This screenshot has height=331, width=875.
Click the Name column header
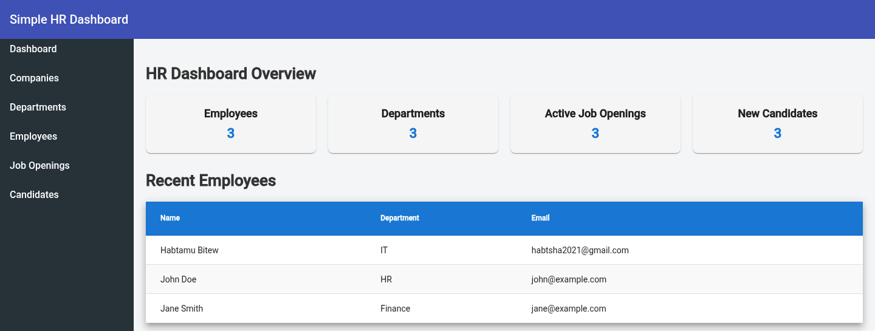(x=170, y=218)
